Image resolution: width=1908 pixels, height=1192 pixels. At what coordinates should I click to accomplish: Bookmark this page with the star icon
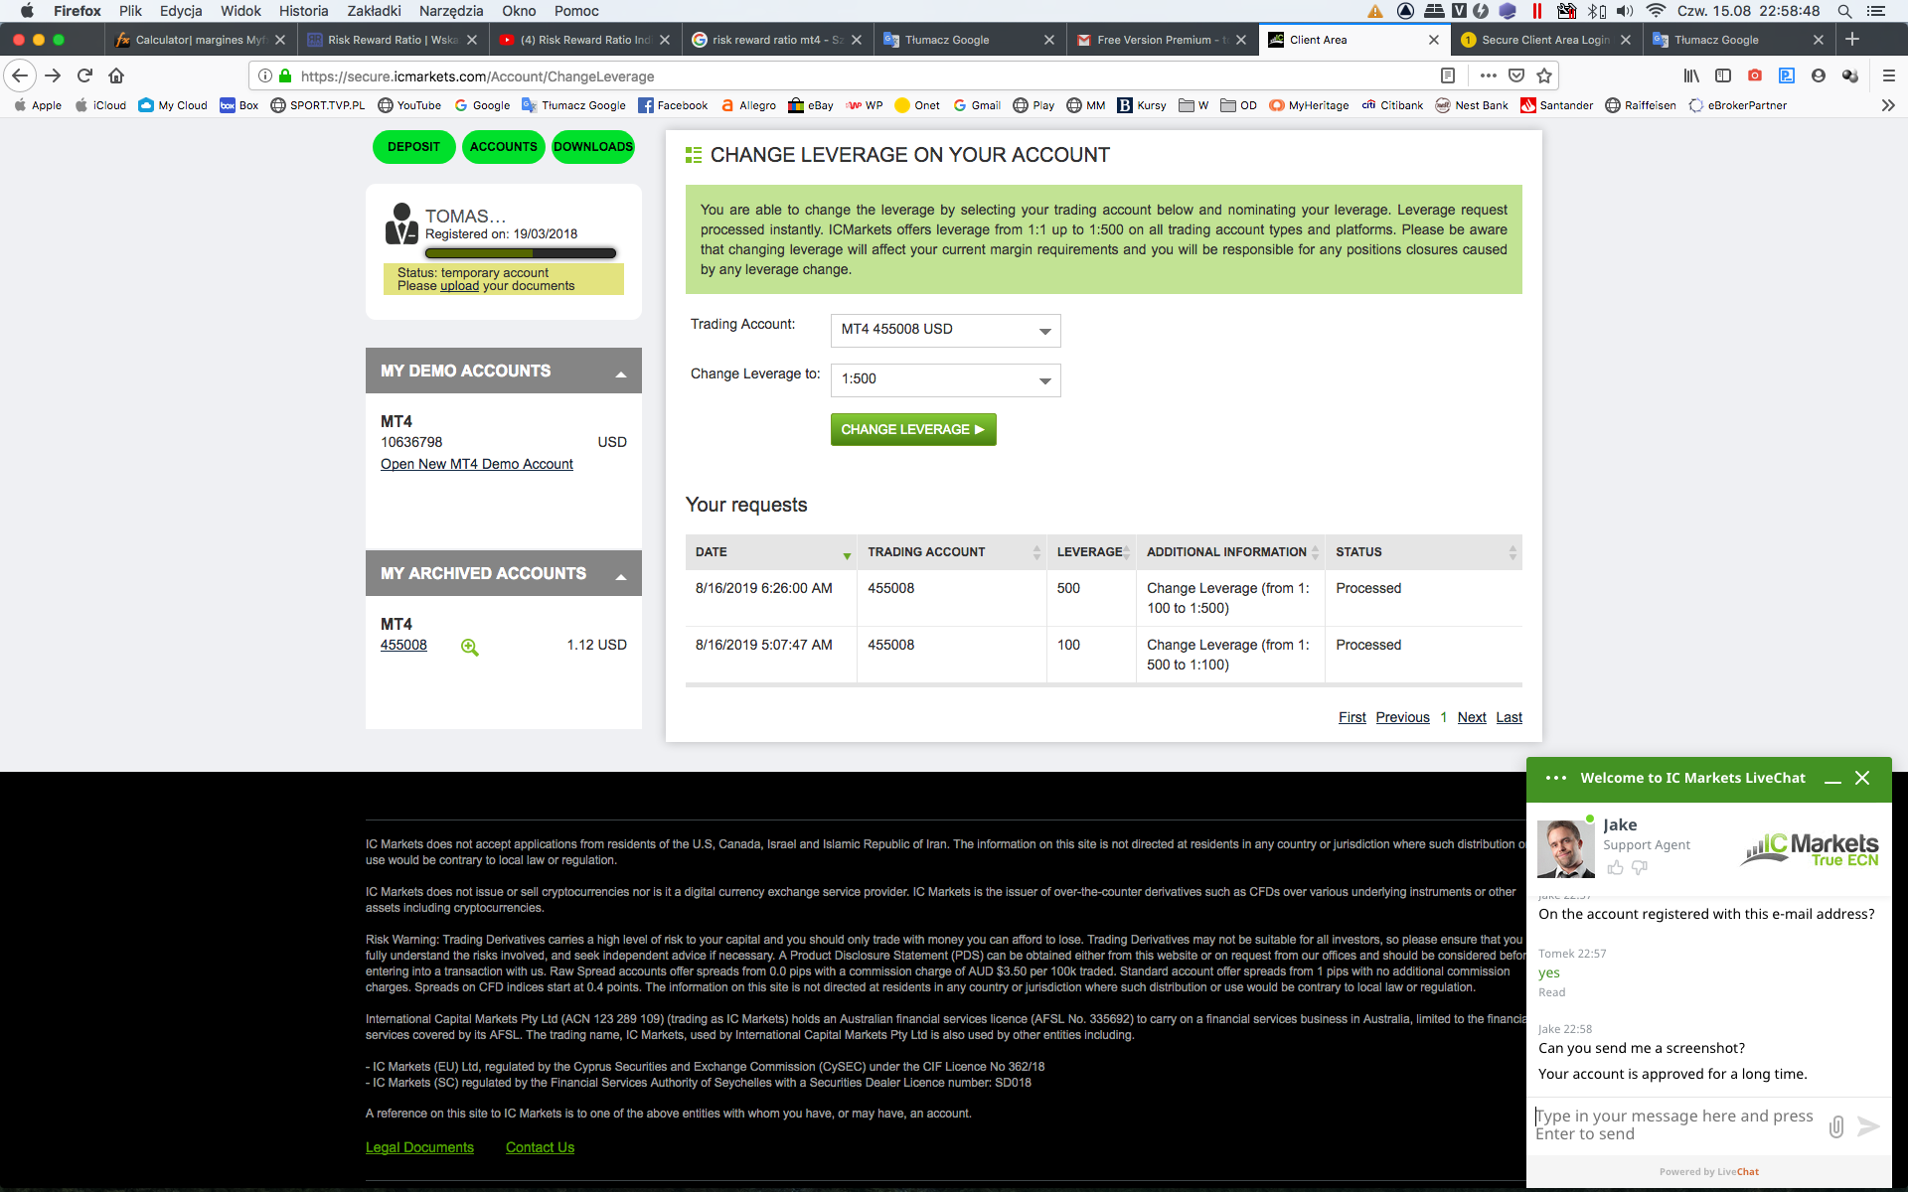1544,75
